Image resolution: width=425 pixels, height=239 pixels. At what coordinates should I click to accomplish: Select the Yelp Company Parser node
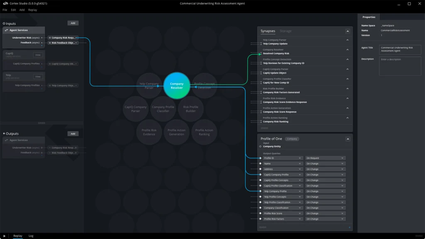click(x=149, y=86)
